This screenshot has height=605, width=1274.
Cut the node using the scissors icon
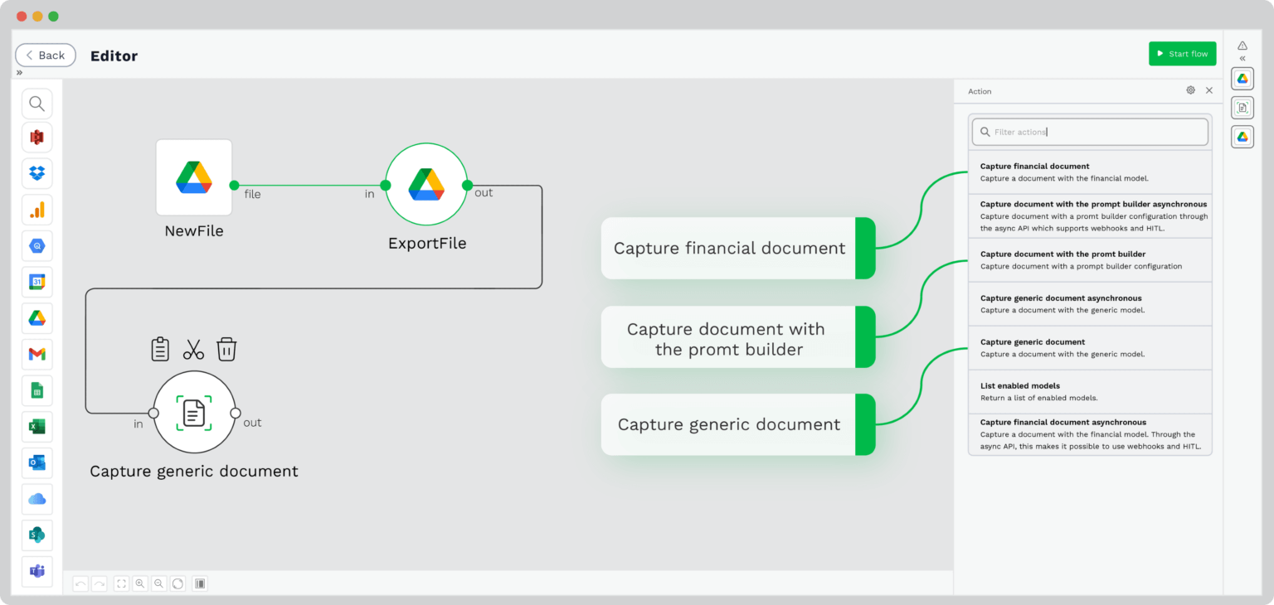pyautogui.click(x=193, y=348)
